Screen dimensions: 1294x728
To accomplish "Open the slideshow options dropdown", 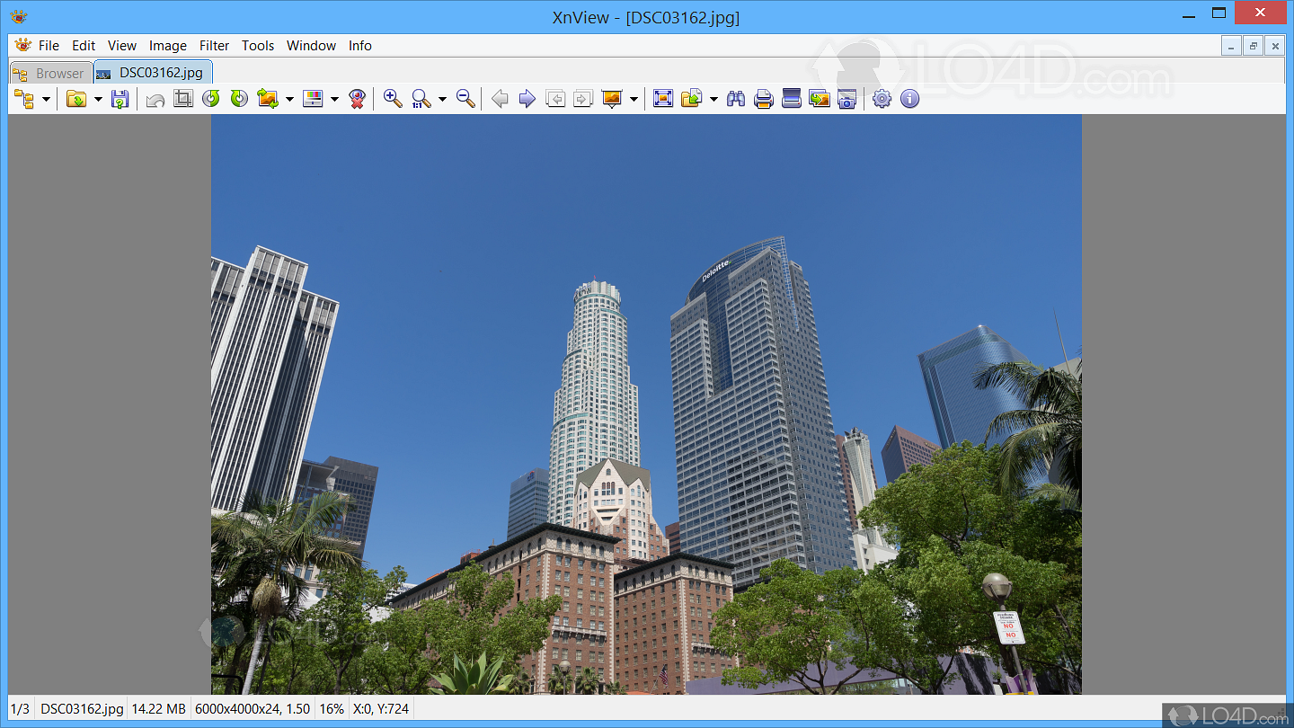I will click(634, 99).
